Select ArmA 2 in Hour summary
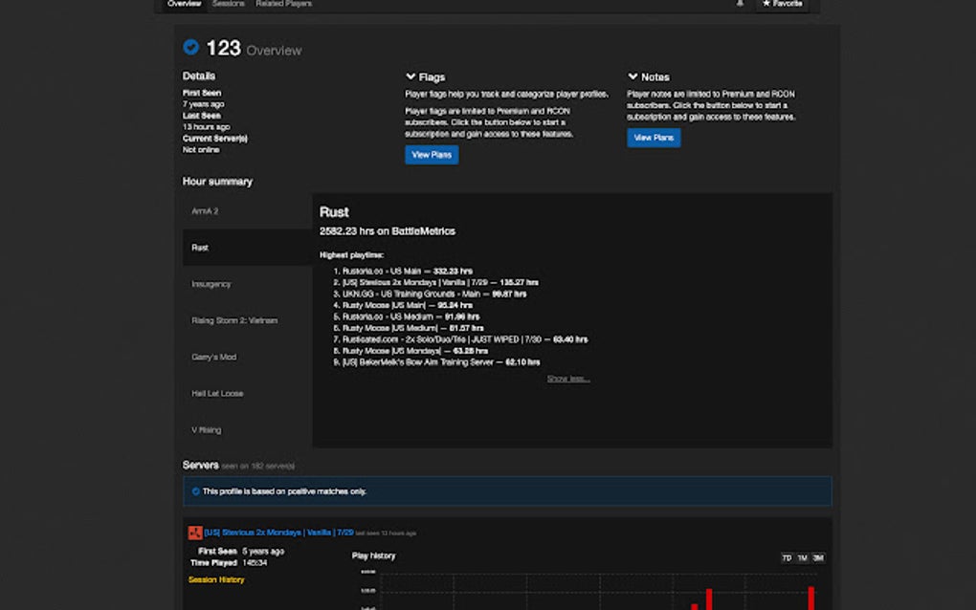The width and height of the screenshot is (976, 610). click(205, 210)
